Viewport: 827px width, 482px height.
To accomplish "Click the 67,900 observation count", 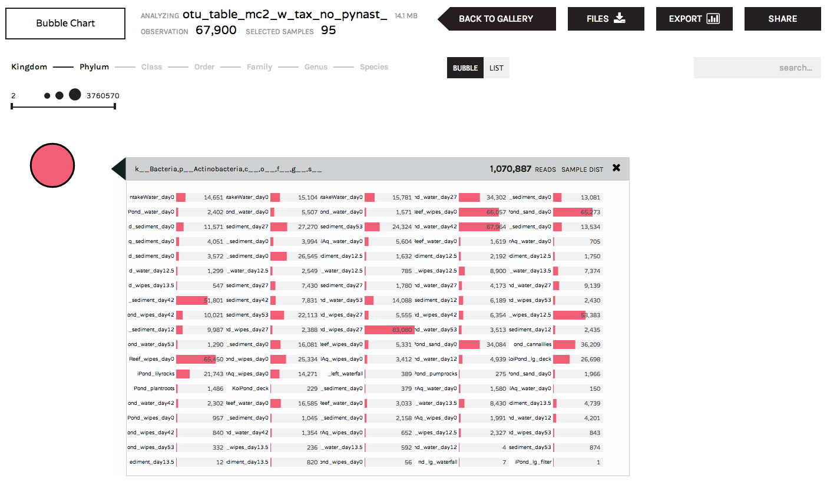I will click(x=216, y=30).
